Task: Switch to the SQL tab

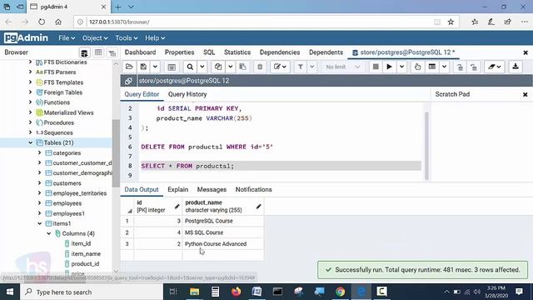Action: [209, 52]
